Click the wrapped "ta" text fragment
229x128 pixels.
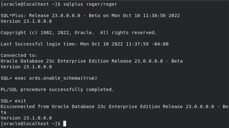(3, 112)
